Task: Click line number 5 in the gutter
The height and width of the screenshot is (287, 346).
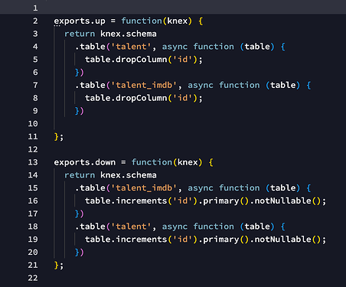Action: [x=35, y=60]
